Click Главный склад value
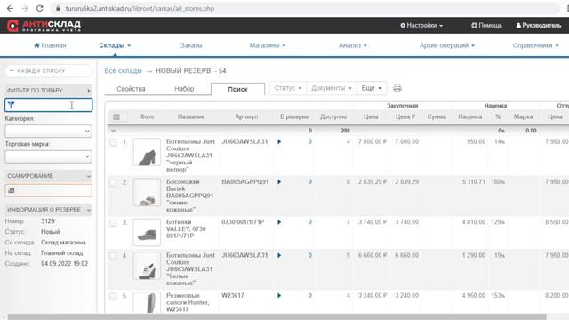569x320 pixels. point(62,252)
